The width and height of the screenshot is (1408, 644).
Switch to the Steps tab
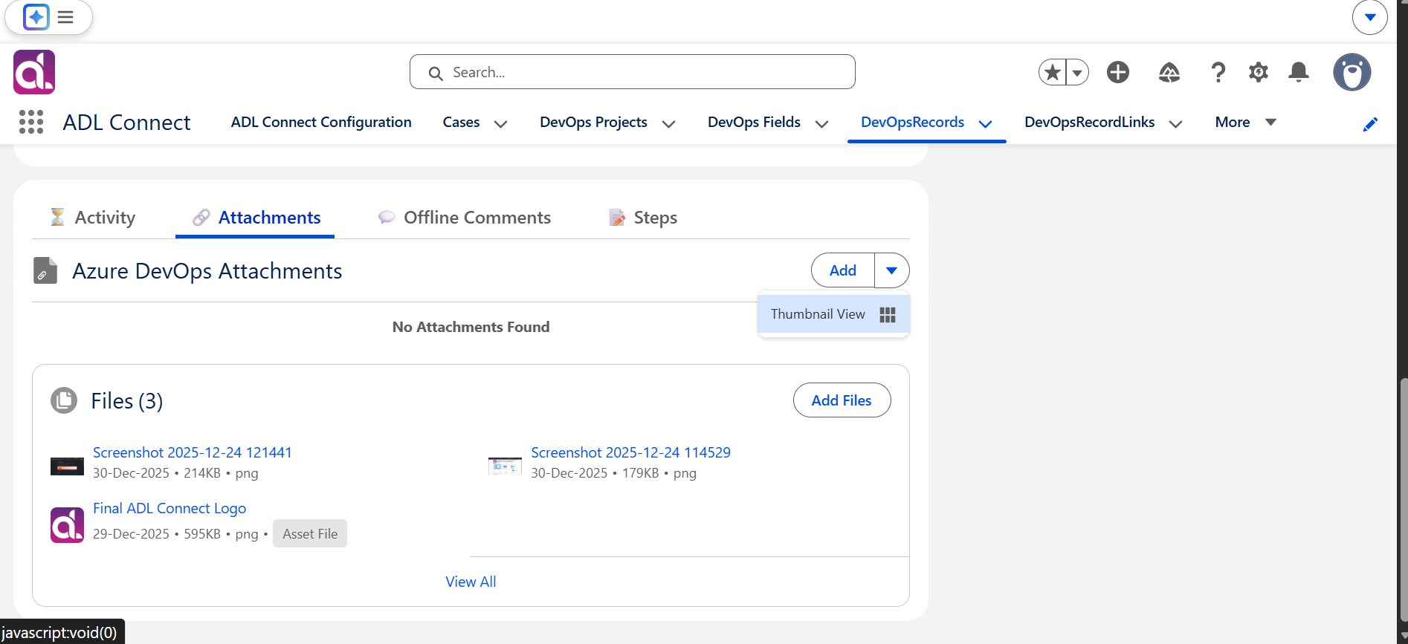(x=643, y=218)
